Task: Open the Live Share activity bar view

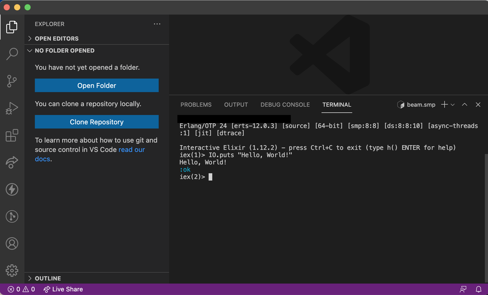Action: tap(12, 162)
